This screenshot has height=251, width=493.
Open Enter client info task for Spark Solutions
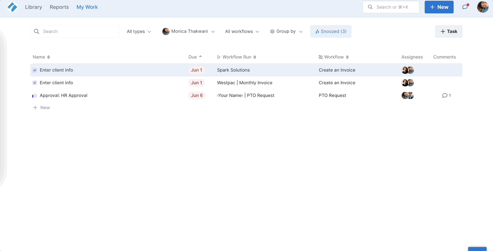pos(56,70)
